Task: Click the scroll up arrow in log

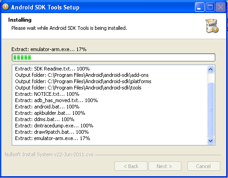Action: (210, 70)
